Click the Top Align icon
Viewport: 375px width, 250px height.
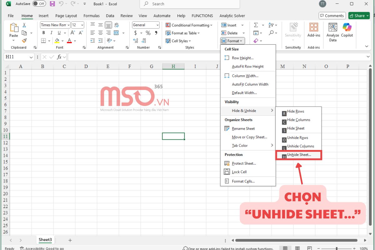tap(93, 25)
